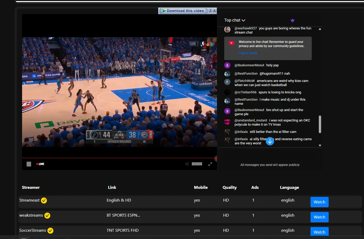The width and height of the screenshot is (364, 239).
Task: Click SoccerStreams verified checkmark badge
Action: [x=50, y=231]
